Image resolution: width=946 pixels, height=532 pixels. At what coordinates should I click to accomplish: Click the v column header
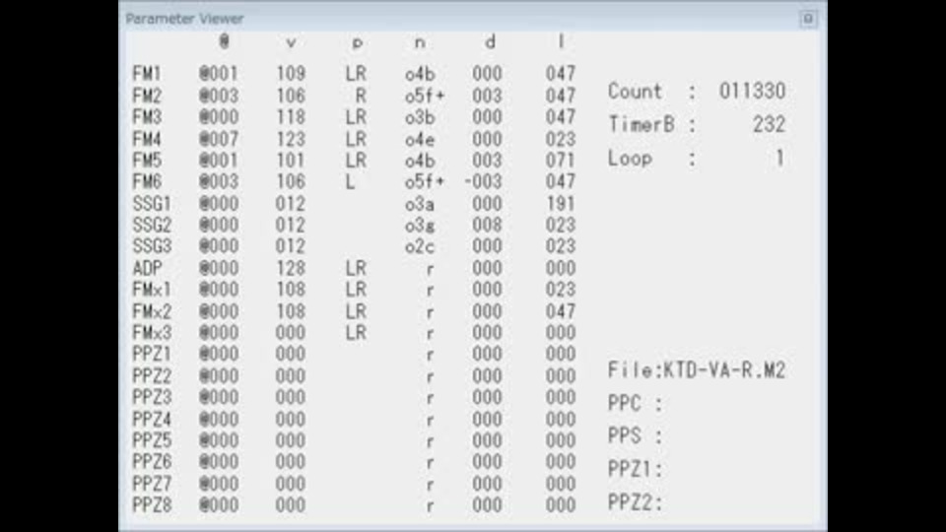(x=291, y=42)
